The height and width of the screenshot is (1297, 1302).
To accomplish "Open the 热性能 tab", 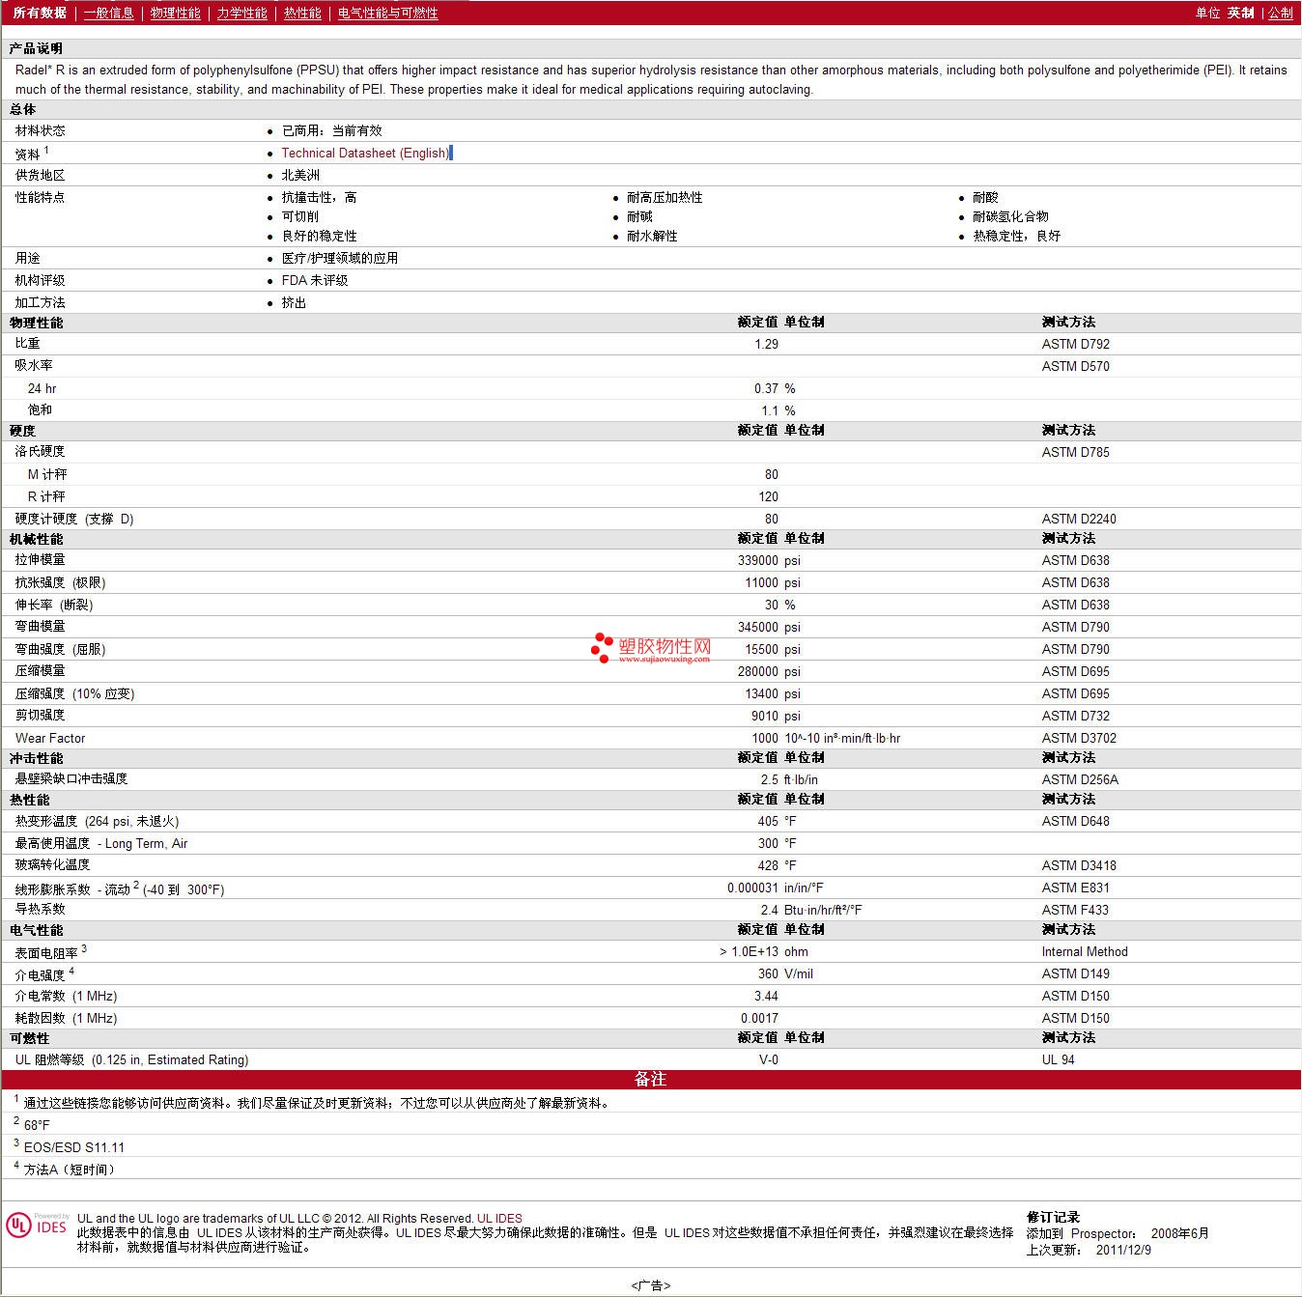I will click(x=302, y=13).
